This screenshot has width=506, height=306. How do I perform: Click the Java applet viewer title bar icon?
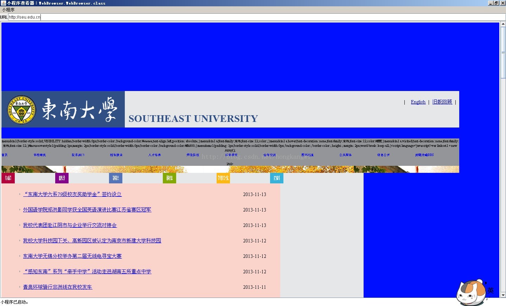(3, 3)
